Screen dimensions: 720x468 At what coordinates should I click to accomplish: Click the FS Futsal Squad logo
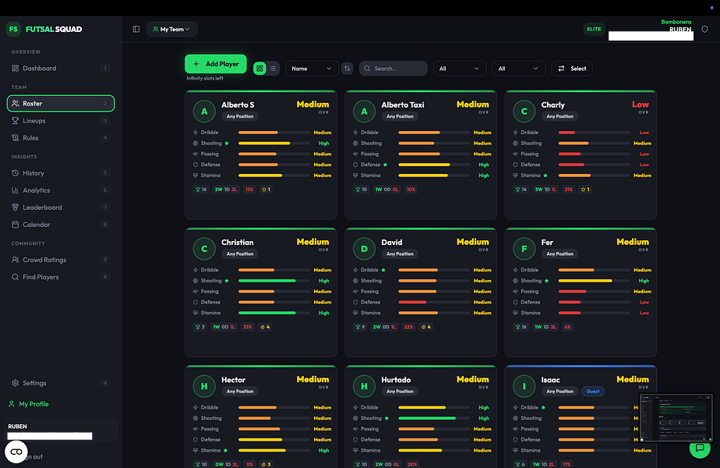click(x=44, y=29)
